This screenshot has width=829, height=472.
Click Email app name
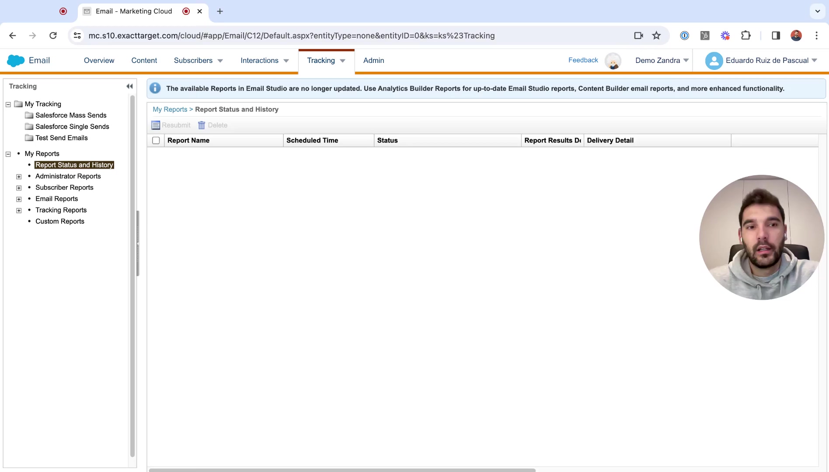(x=39, y=61)
